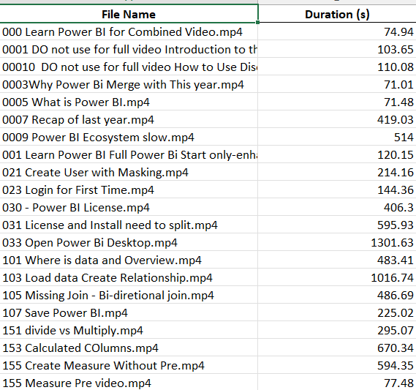Select cell '023 Login for First Time.mp4'
416x390 pixels.
[129, 190]
